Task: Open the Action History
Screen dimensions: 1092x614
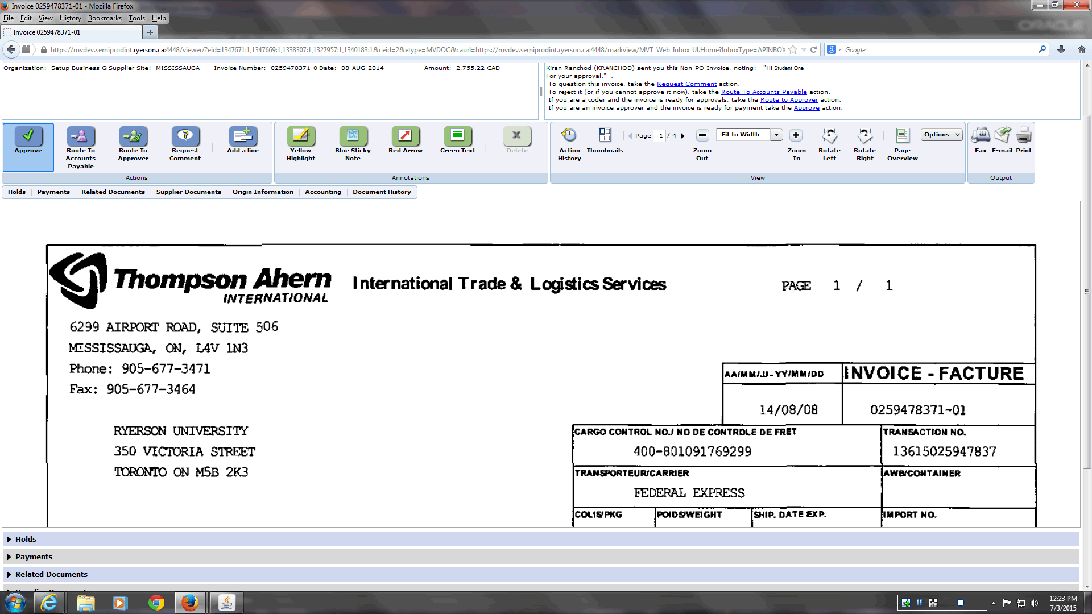Action: (569, 135)
